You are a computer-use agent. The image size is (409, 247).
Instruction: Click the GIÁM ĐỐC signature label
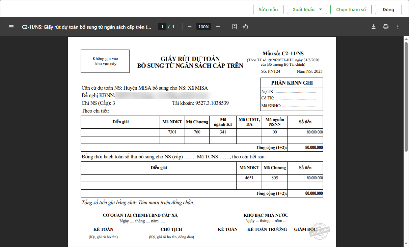(305, 229)
